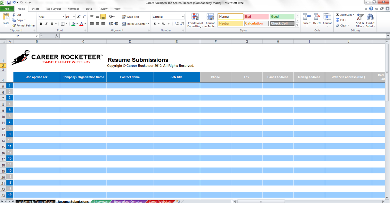Screen dimensions: 390x203
Task: Expand the Number format dropdown
Action: [183, 17]
